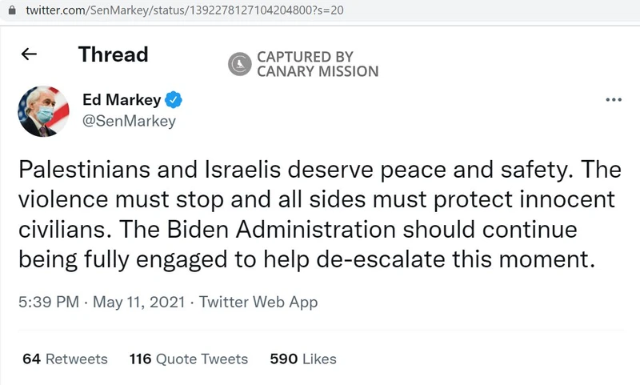The width and height of the screenshot is (640, 385).
Task: Click the blue verified badge
Action: coord(174,100)
